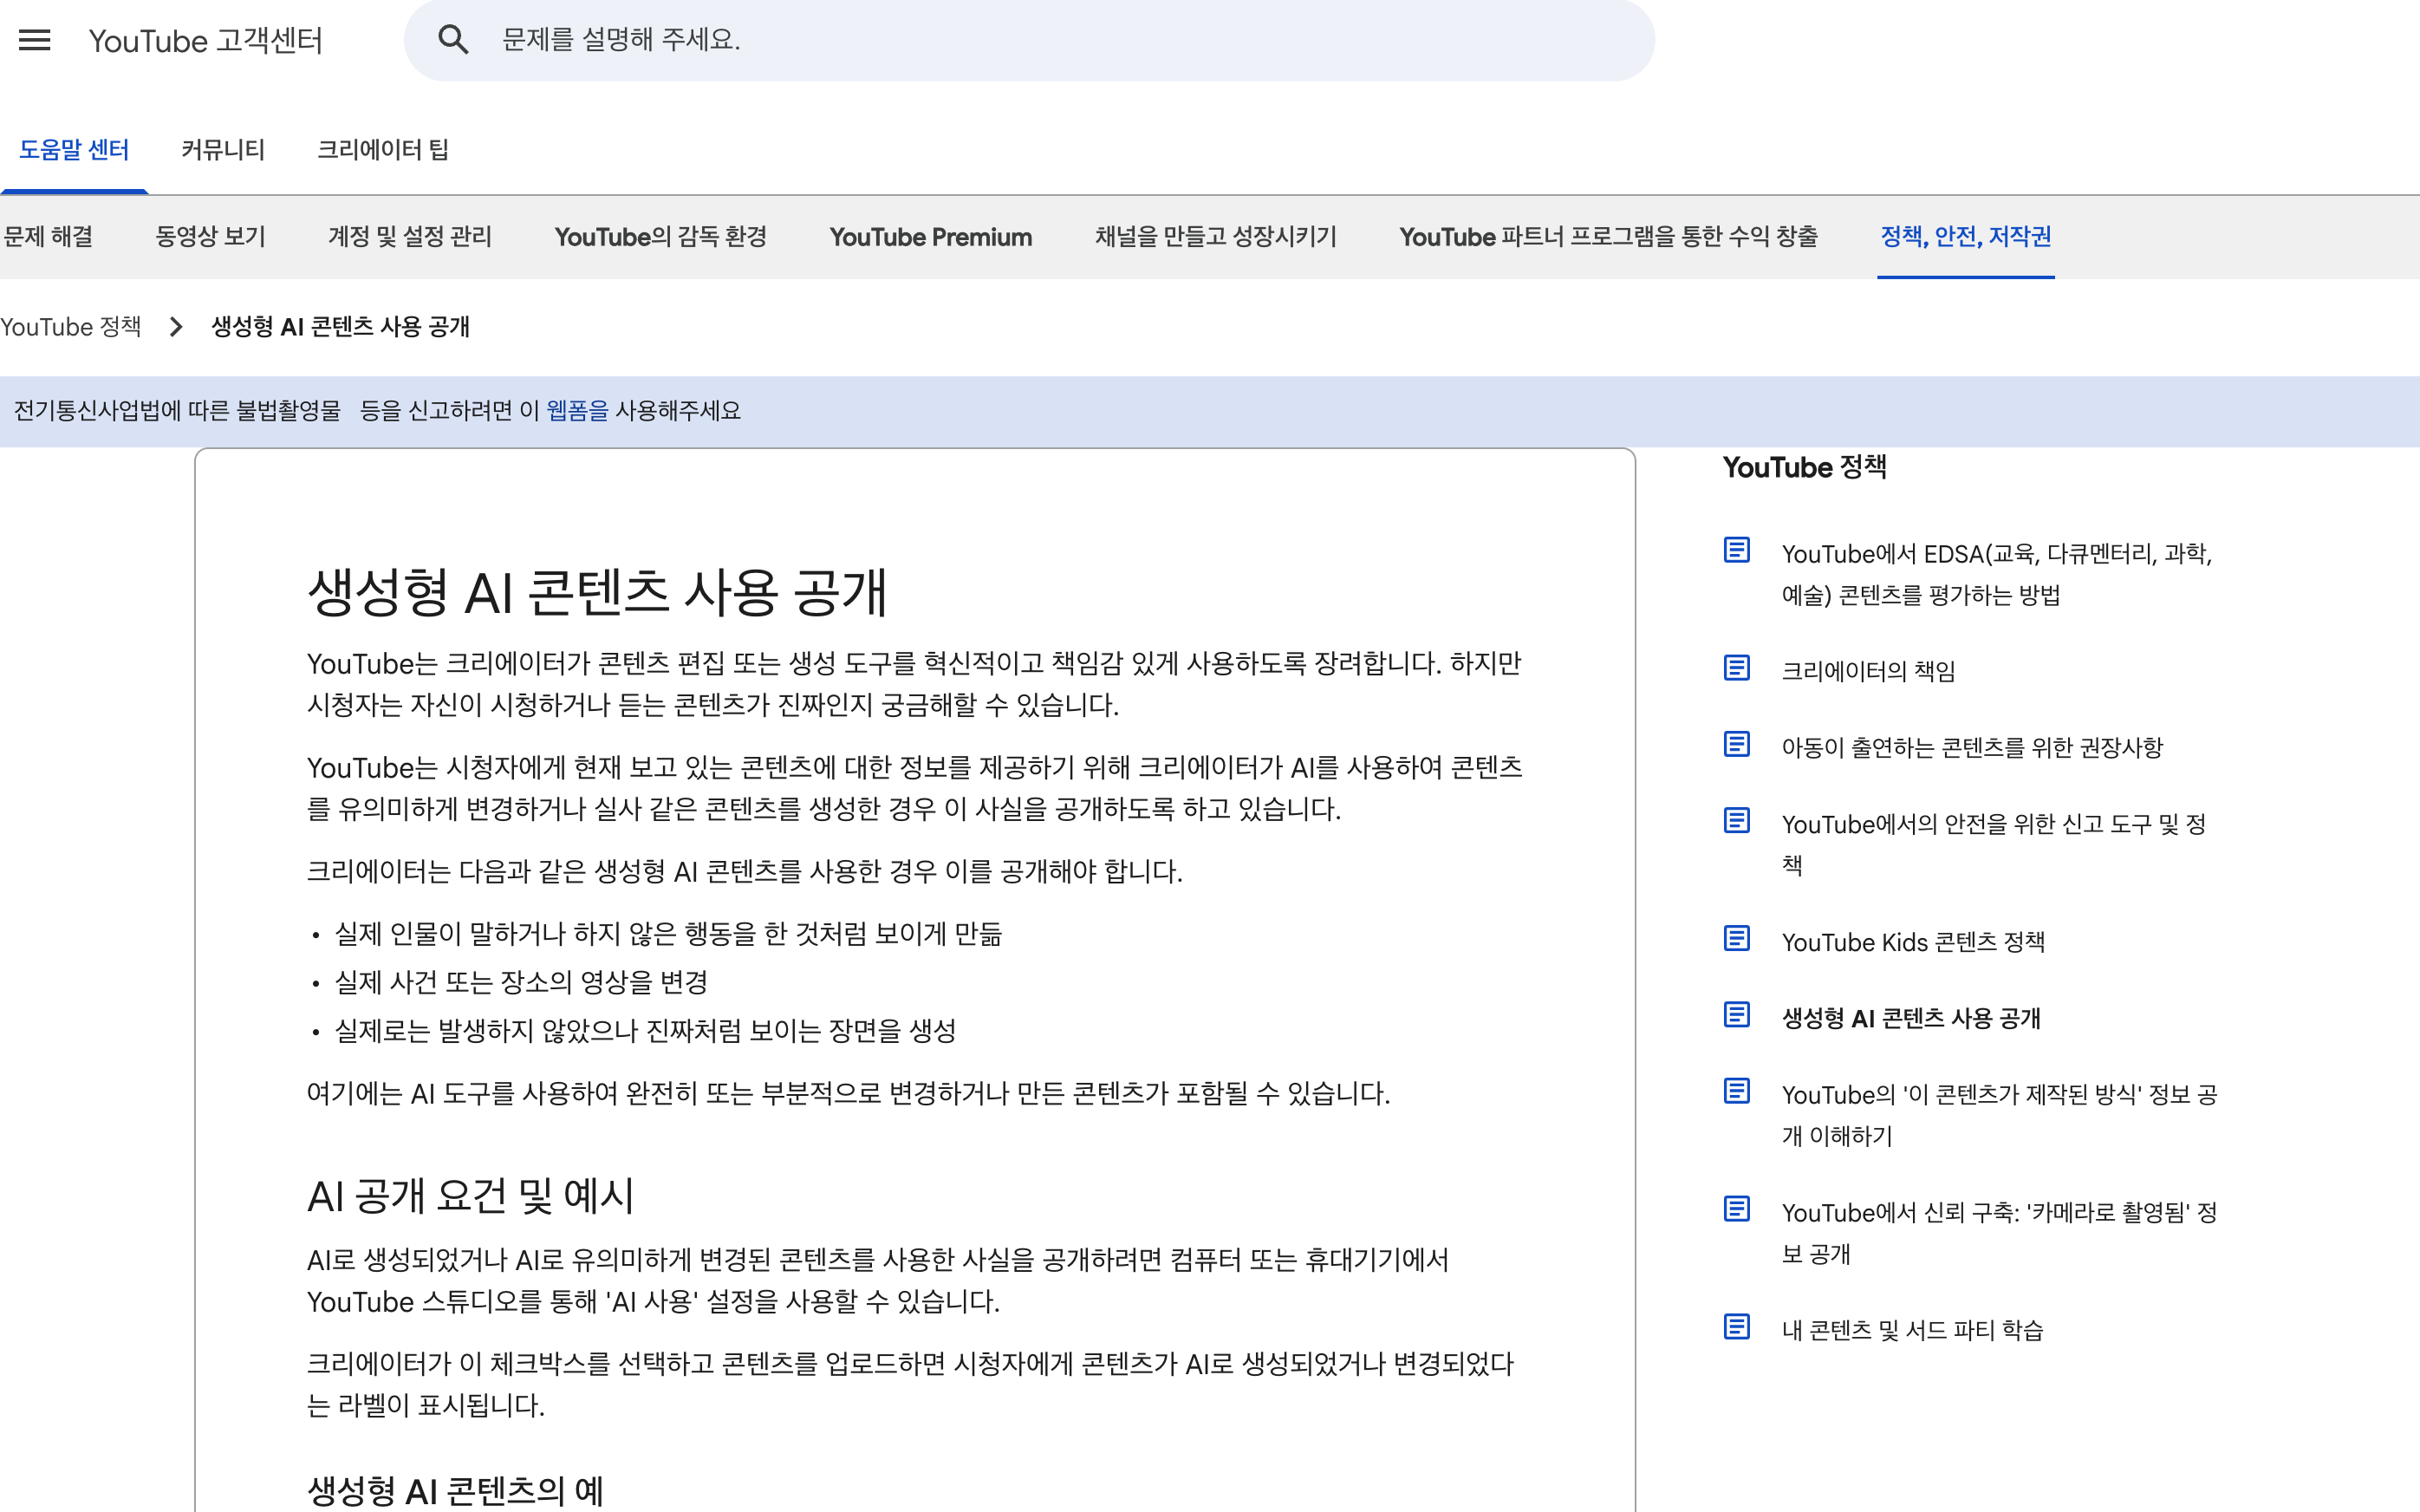Screen dimensions: 2420x1512
Task: Click the main 생성형 AI 콘텐츠 사용 공개 heading
Action: coord(596,592)
